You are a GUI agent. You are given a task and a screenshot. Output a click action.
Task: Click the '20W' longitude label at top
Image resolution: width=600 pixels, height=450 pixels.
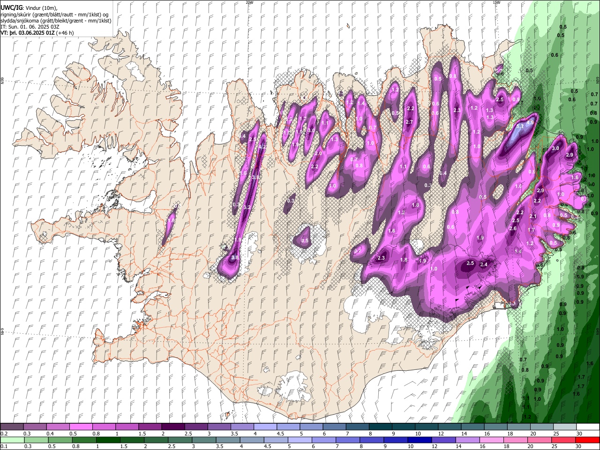[249, 2]
